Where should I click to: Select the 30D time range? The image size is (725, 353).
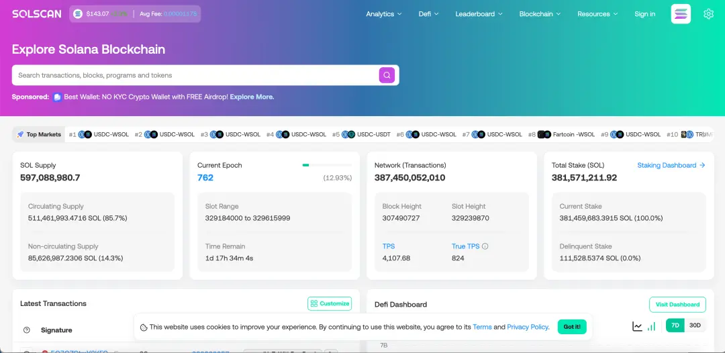coord(695,325)
